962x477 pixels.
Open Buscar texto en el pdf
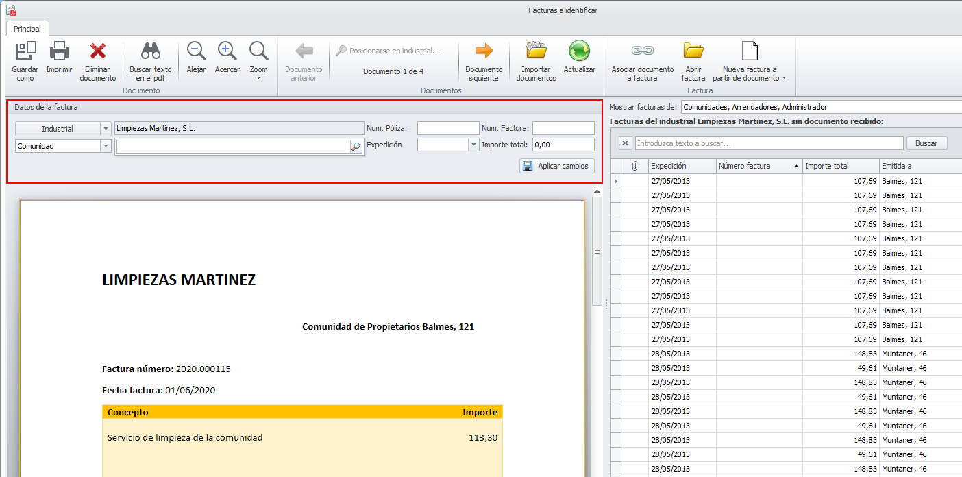pos(150,52)
